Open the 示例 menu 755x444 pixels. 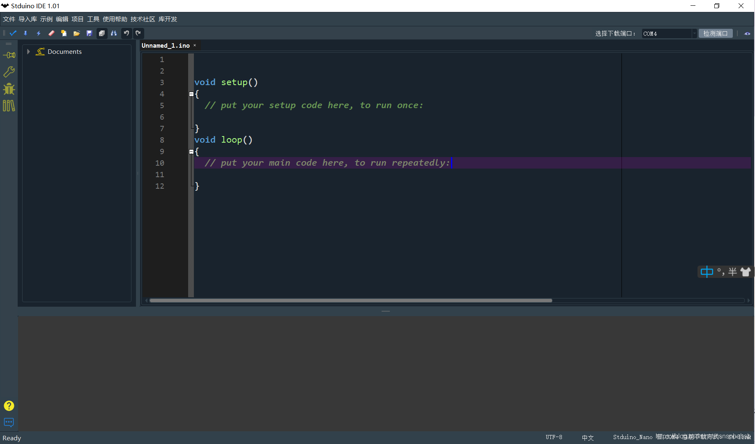pyautogui.click(x=46, y=19)
